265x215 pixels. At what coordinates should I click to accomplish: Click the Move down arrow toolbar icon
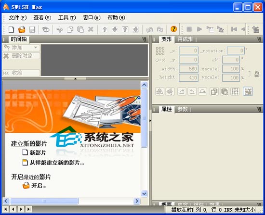click(x=115, y=29)
